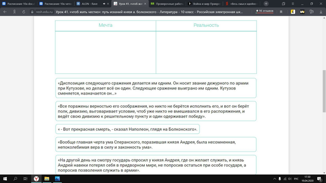Screen dimensions: 326x183
Task: Bookmark this page with the bookmark icon
Action: coord(281,12)
